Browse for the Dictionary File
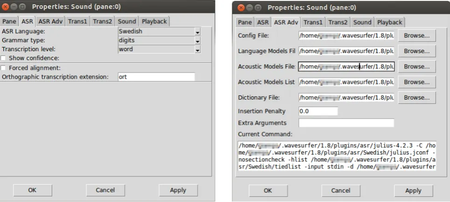The height and width of the screenshot is (202, 450). (x=417, y=98)
